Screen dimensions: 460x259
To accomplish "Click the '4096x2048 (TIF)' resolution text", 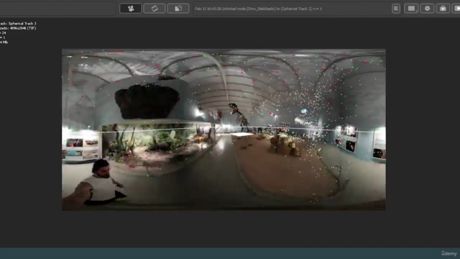I will point(24,28).
